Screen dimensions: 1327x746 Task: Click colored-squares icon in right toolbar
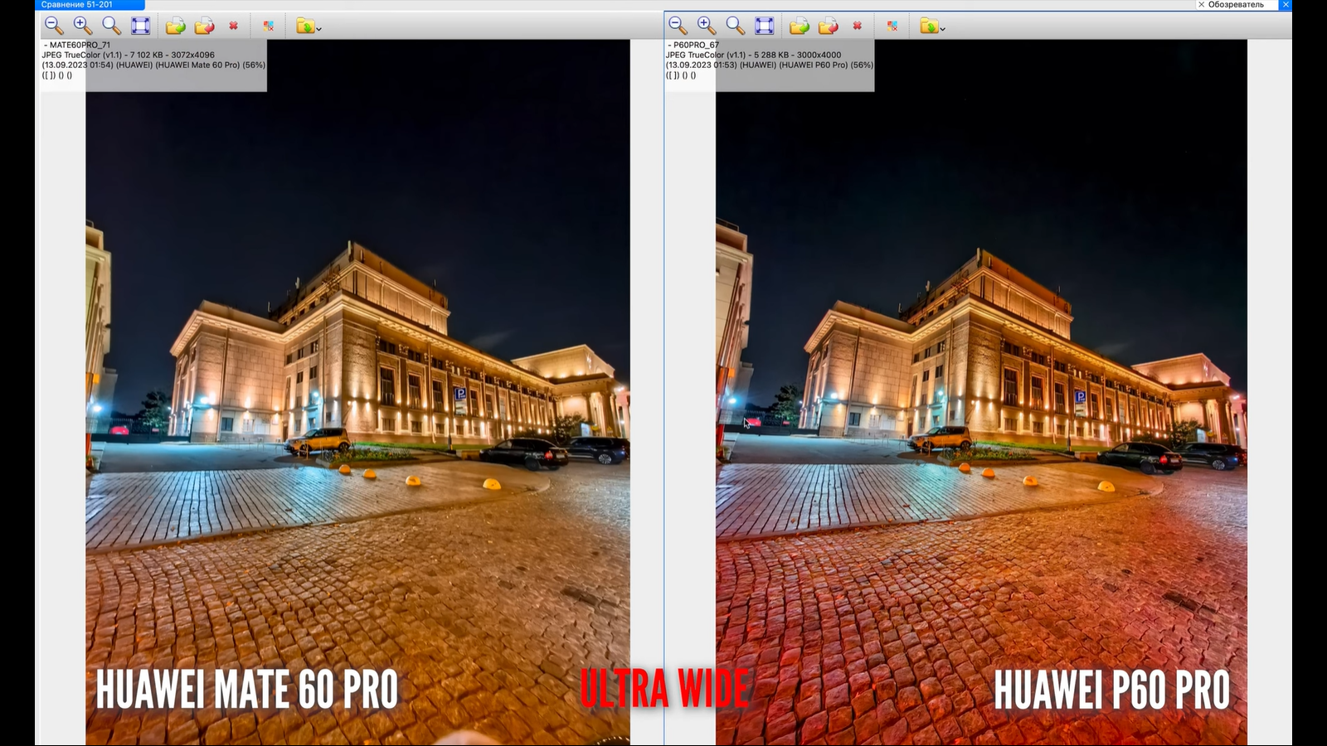tap(892, 27)
